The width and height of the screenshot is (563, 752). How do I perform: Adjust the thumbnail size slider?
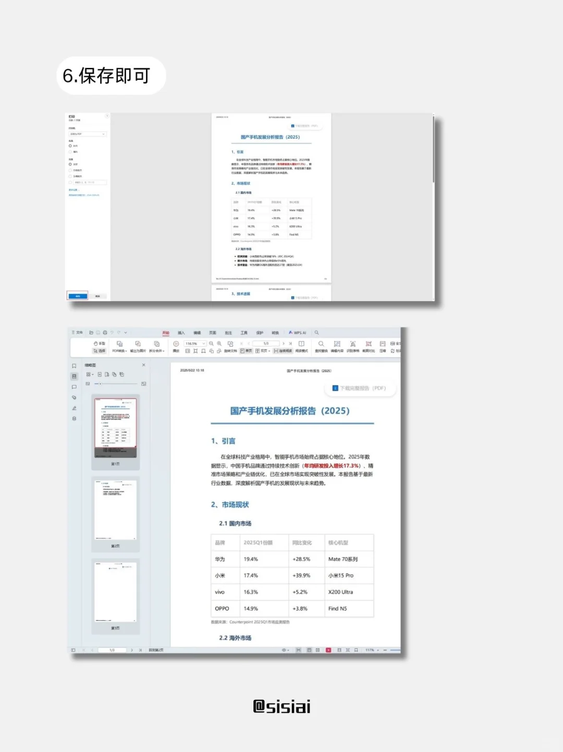click(x=116, y=384)
